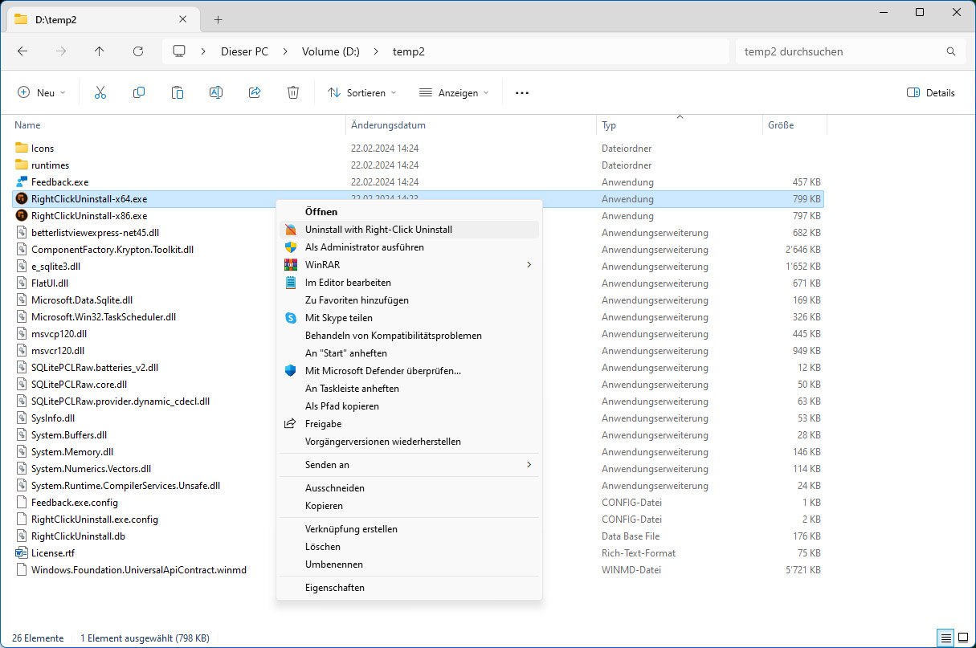Choose Als Administrator ausführen
Image resolution: width=976 pixels, height=648 pixels.
(x=409, y=247)
